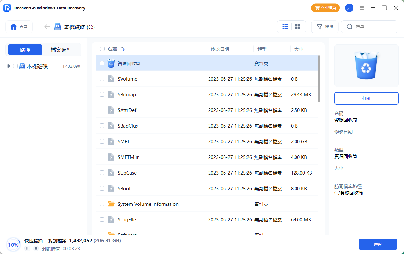This screenshot has width=404, height=254.
Task: Toggle the select-all checkbox in header
Action: 102,49
